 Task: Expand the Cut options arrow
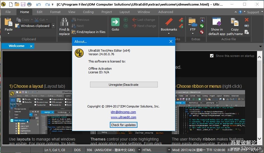47,20
